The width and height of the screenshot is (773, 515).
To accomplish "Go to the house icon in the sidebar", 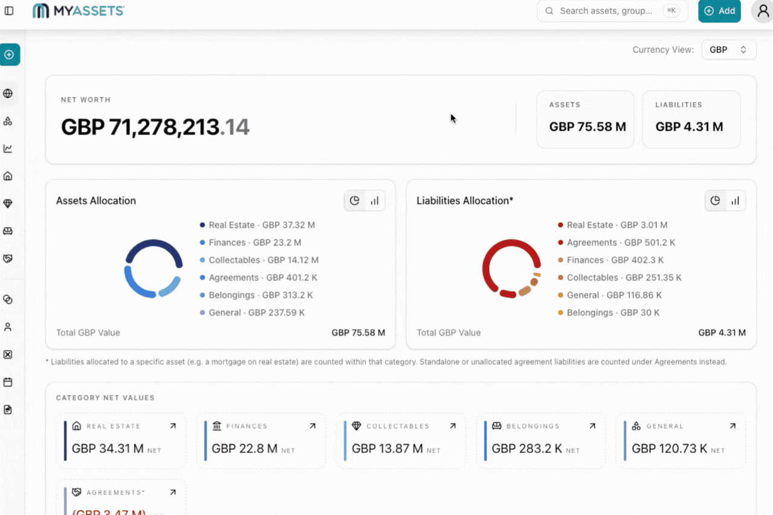I will pyautogui.click(x=8, y=176).
